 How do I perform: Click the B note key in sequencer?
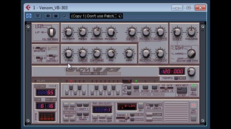point(118,92)
